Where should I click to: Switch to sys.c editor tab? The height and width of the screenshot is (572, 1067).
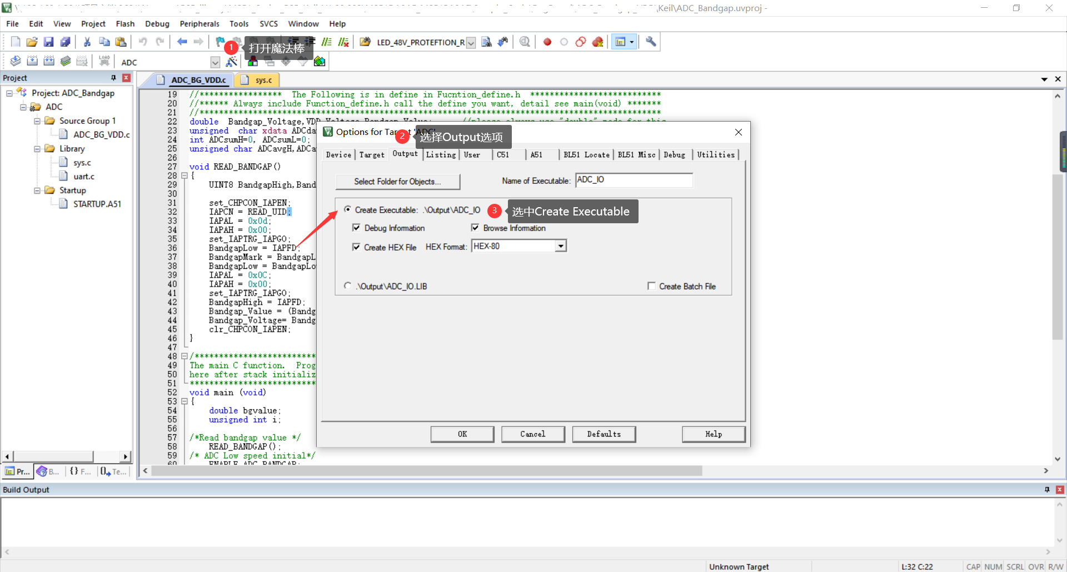pos(257,80)
